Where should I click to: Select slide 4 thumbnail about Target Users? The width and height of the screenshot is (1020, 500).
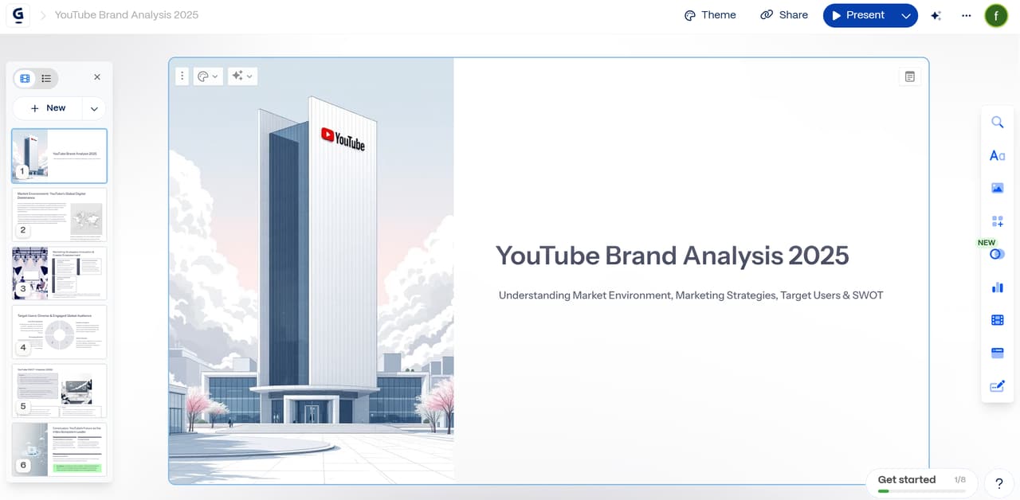59,332
